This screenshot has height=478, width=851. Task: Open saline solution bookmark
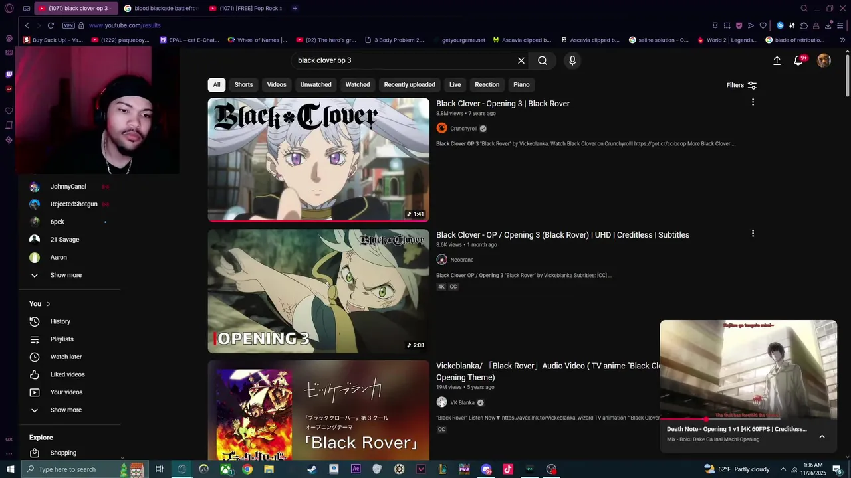tap(659, 40)
